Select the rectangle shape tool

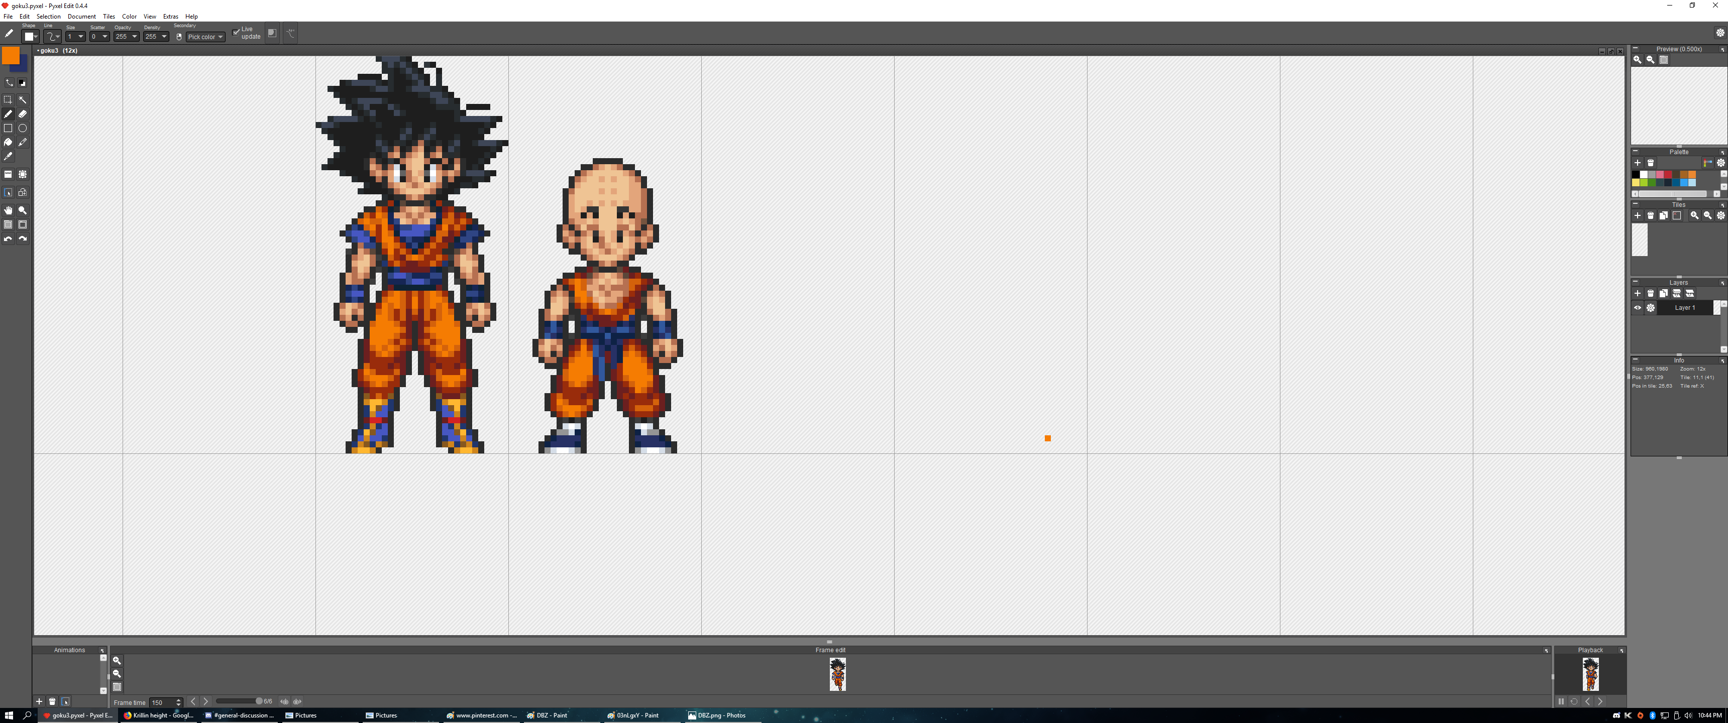8,128
